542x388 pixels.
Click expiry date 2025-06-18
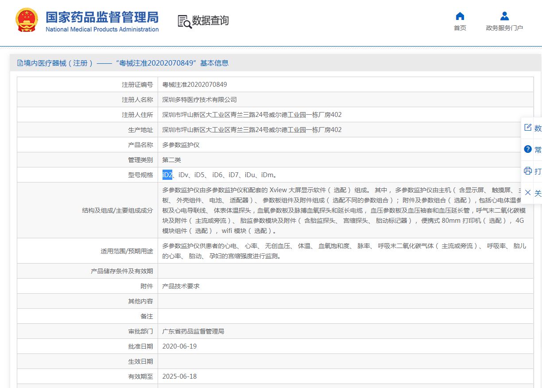[179, 376]
